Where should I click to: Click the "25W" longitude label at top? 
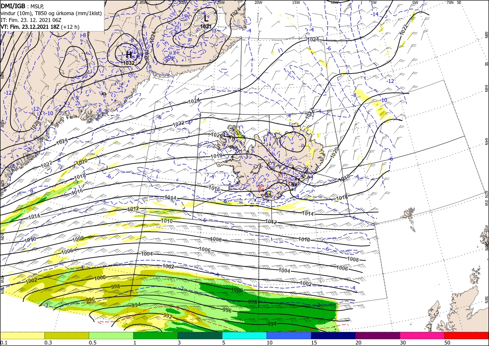[x=221, y=2]
